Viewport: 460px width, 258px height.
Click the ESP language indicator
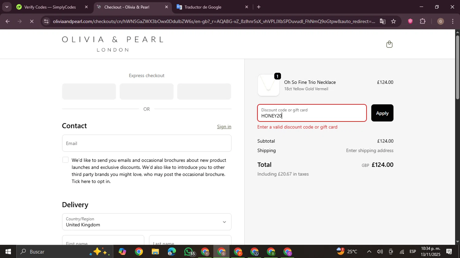click(413, 252)
